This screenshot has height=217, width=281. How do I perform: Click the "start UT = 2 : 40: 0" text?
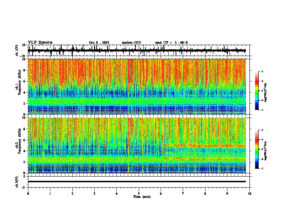(x=171, y=43)
